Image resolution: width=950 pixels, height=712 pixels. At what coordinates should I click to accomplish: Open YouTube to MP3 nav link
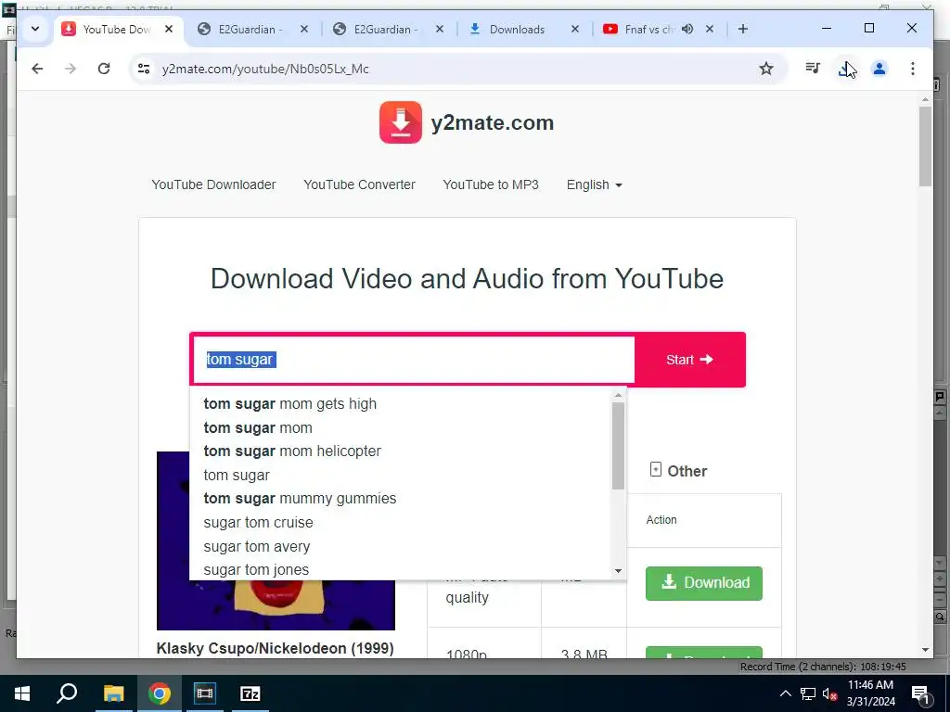click(x=491, y=184)
